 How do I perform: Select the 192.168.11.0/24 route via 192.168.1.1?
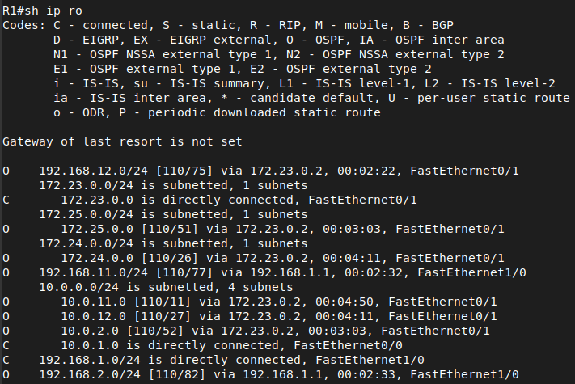tap(264, 272)
